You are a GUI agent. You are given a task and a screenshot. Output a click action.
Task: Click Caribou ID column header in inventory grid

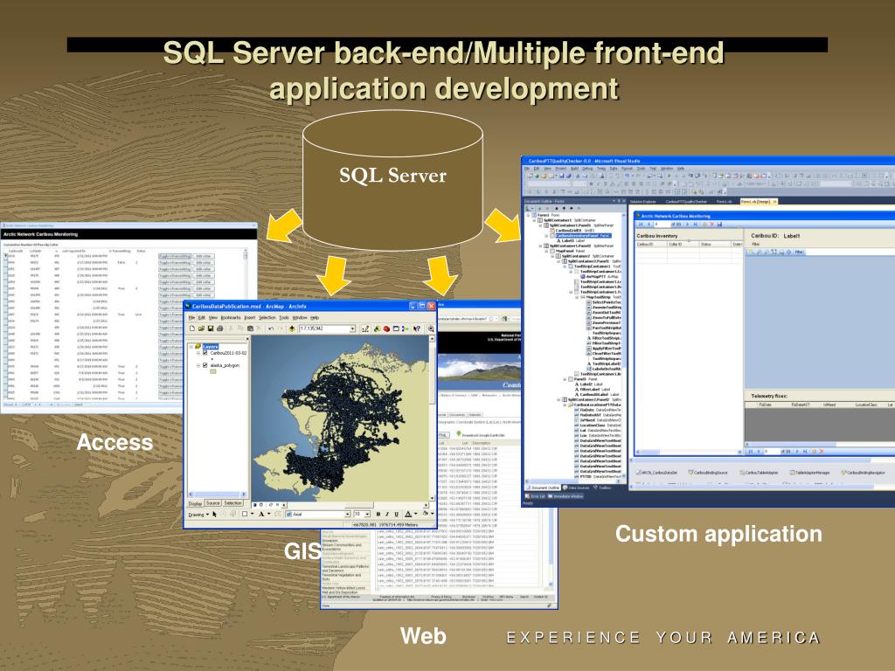651,245
